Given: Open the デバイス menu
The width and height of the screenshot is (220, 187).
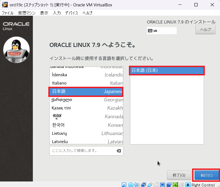Looking at the screenshot, I should [71, 13].
